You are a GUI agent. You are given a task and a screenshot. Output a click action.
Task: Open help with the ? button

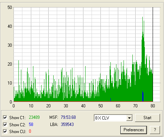[x=155, y=130]
